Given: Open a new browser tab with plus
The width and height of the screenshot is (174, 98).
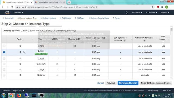Looking at the screenshot, I should (x=69, y=2).
